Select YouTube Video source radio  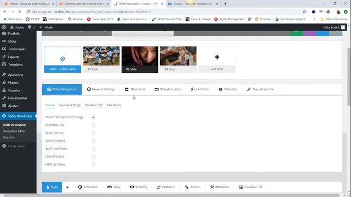[93, 149]
